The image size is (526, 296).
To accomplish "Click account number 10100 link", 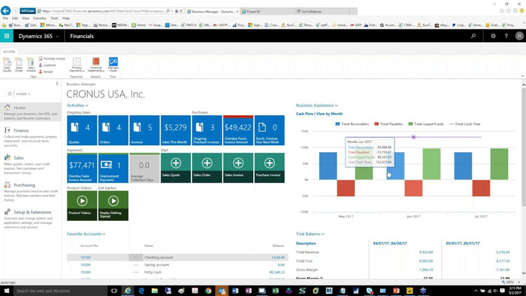I will pos(85,257).
